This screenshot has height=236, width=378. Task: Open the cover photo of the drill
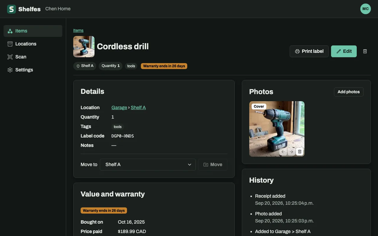[277, 129]
